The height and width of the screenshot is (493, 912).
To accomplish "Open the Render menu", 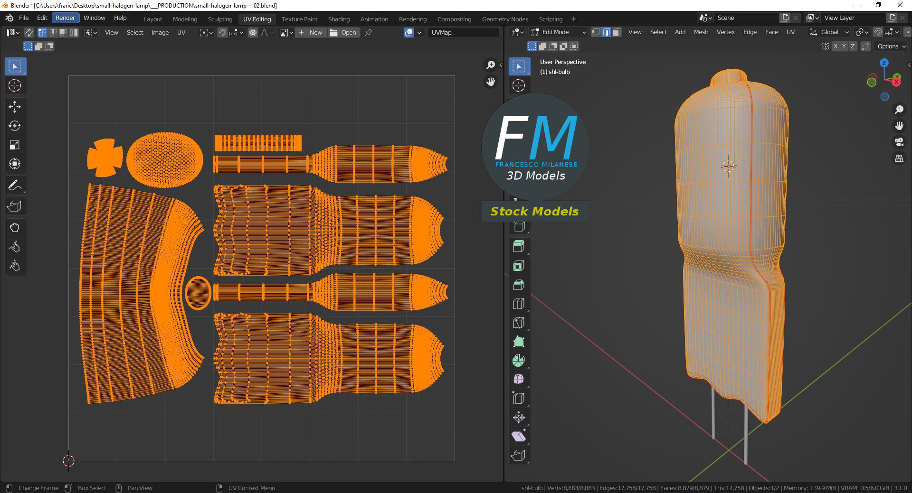I will 65,18.
